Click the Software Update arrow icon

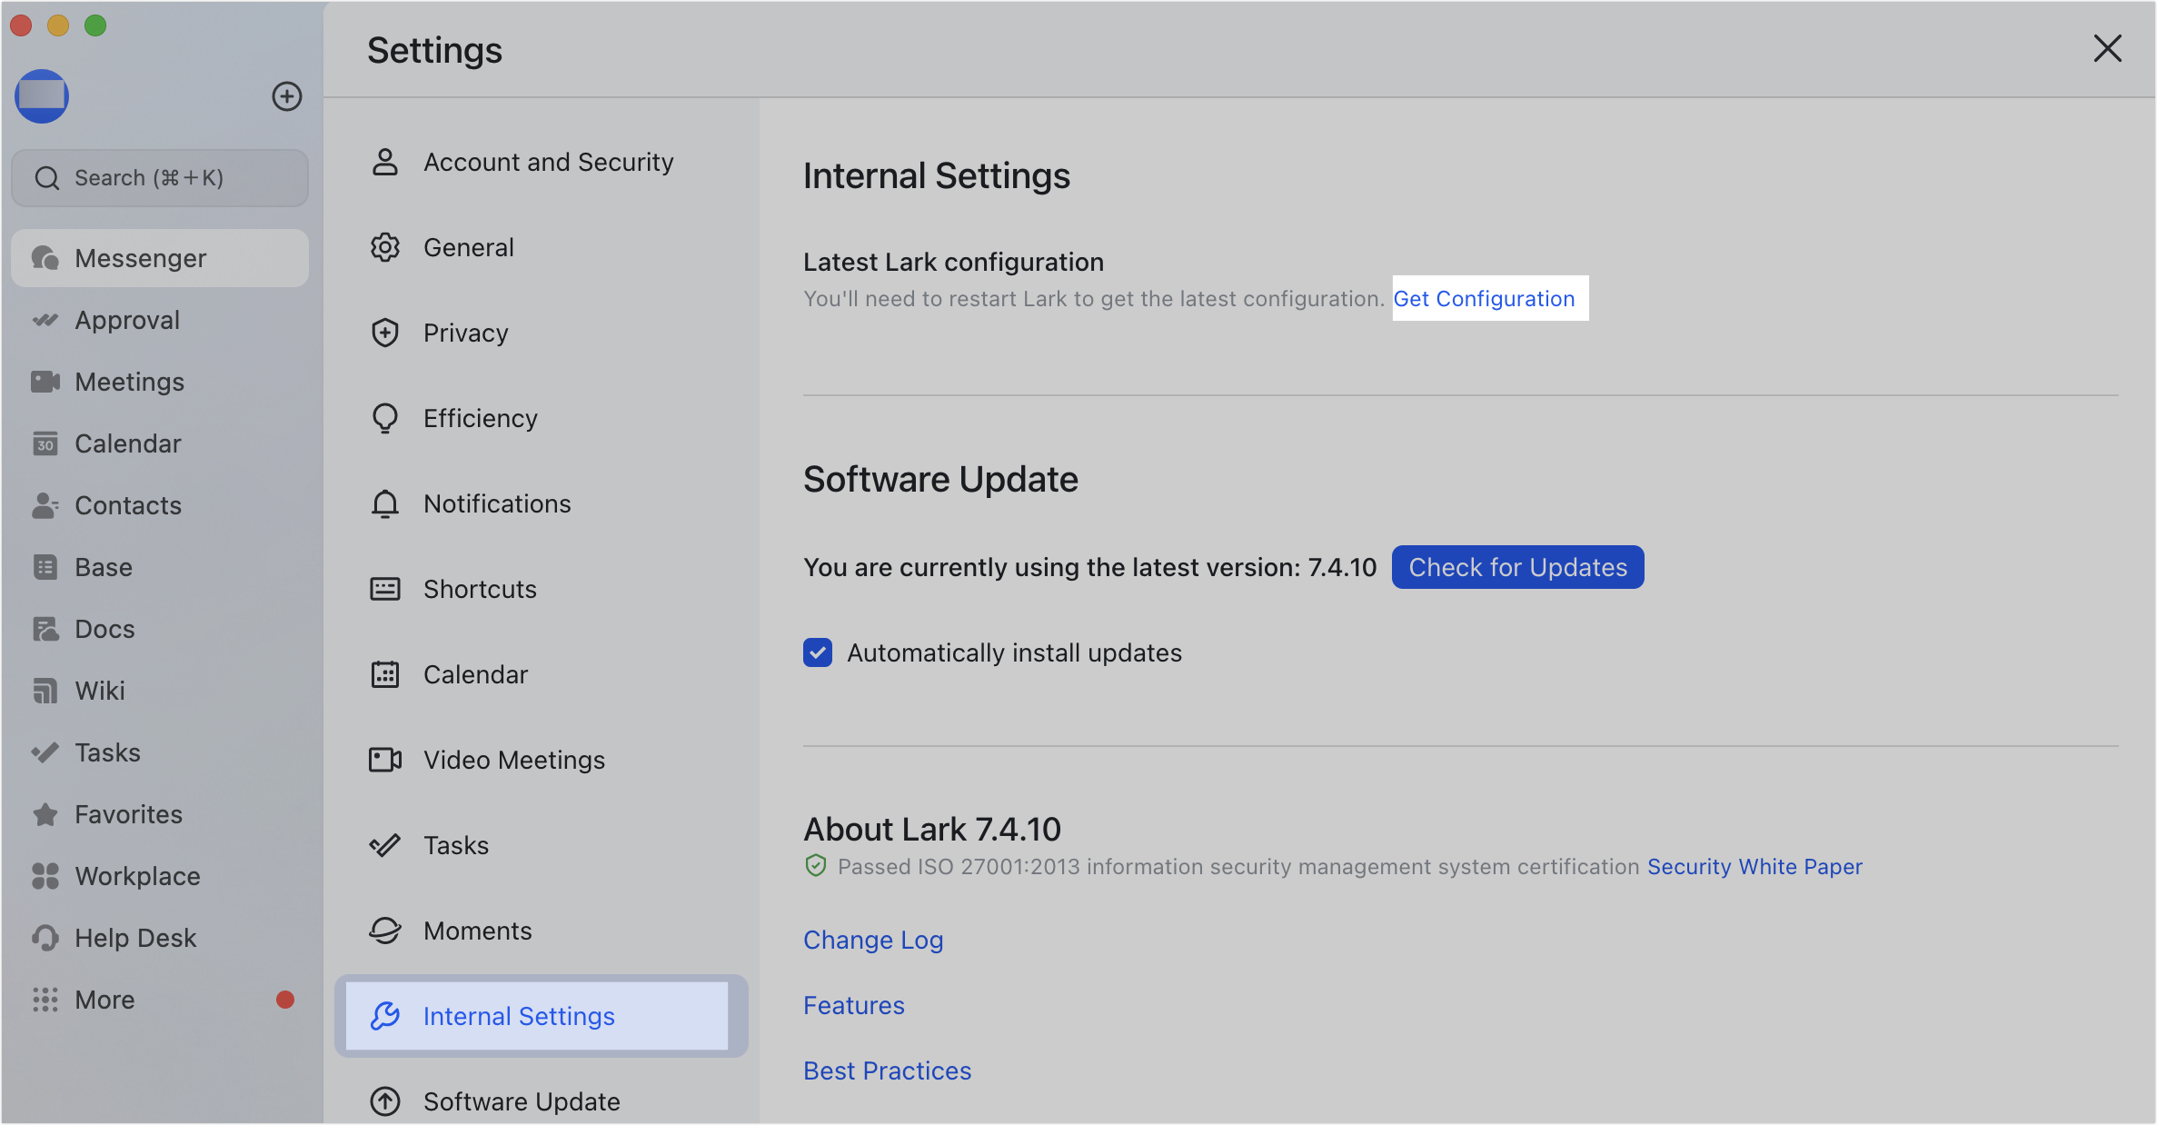[385, 1101]
